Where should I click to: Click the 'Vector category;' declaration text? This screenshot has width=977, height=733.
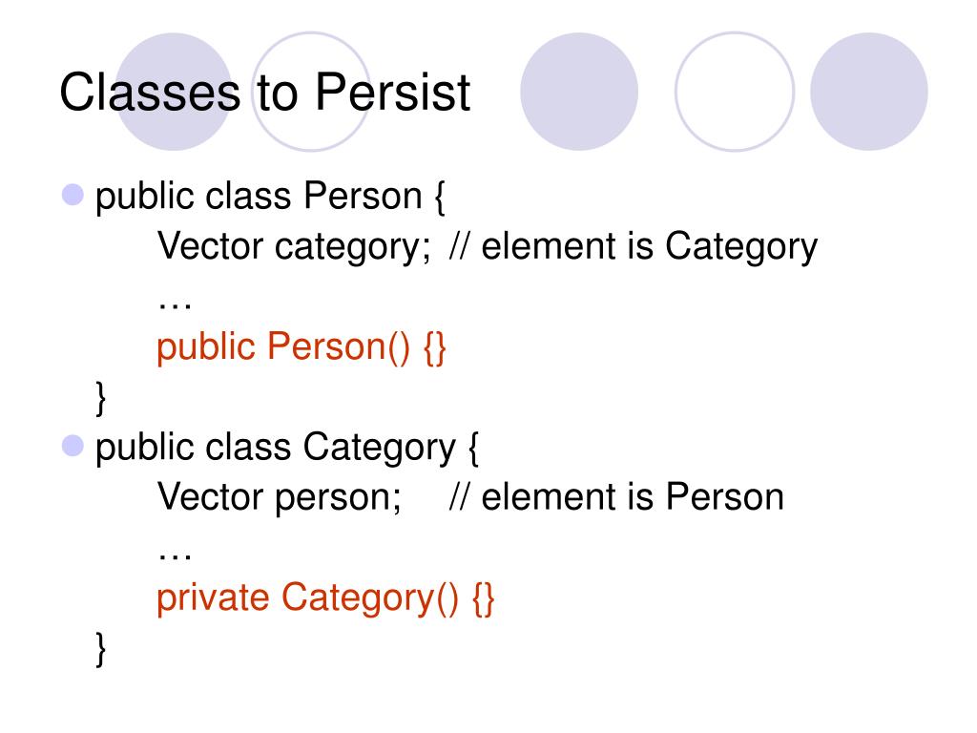click(x=294, y=247)
